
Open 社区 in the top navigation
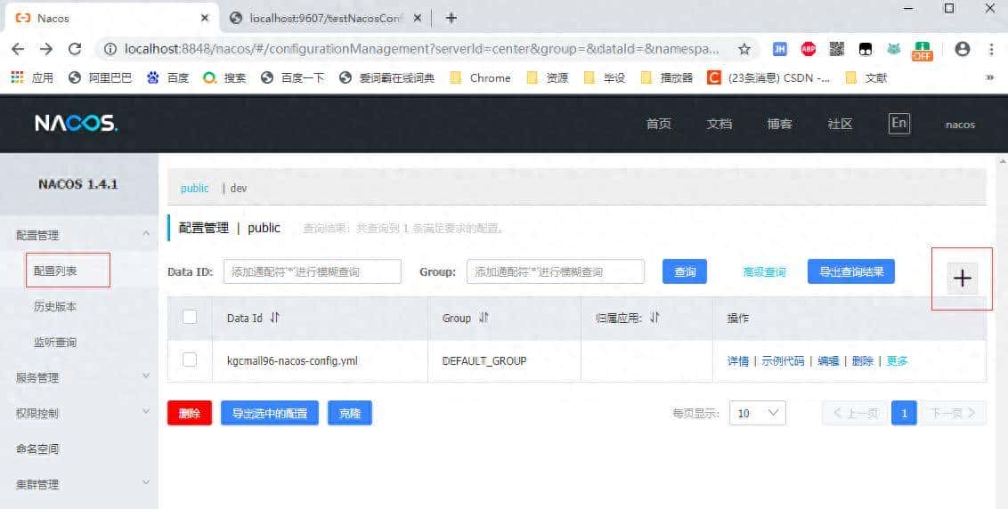(x=841, y=124)
